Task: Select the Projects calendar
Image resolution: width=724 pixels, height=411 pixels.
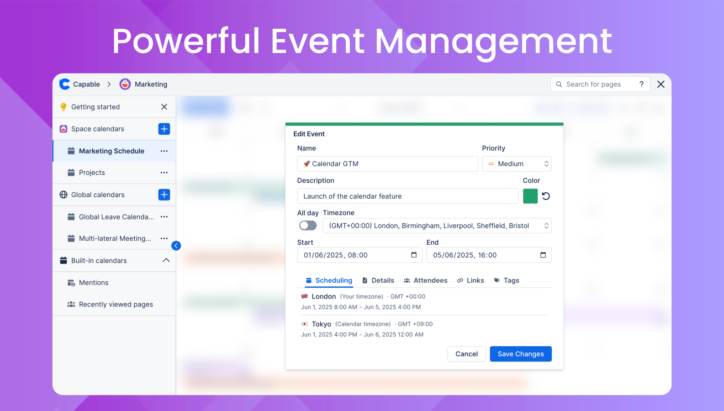Action: click(x=115, y=173)
